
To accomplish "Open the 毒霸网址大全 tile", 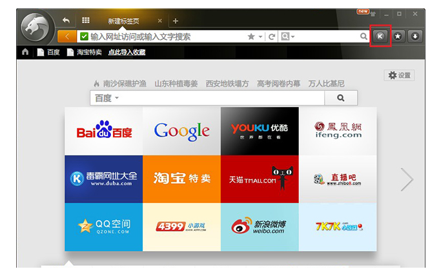I will pyautogui.click(x=103, y=179).
